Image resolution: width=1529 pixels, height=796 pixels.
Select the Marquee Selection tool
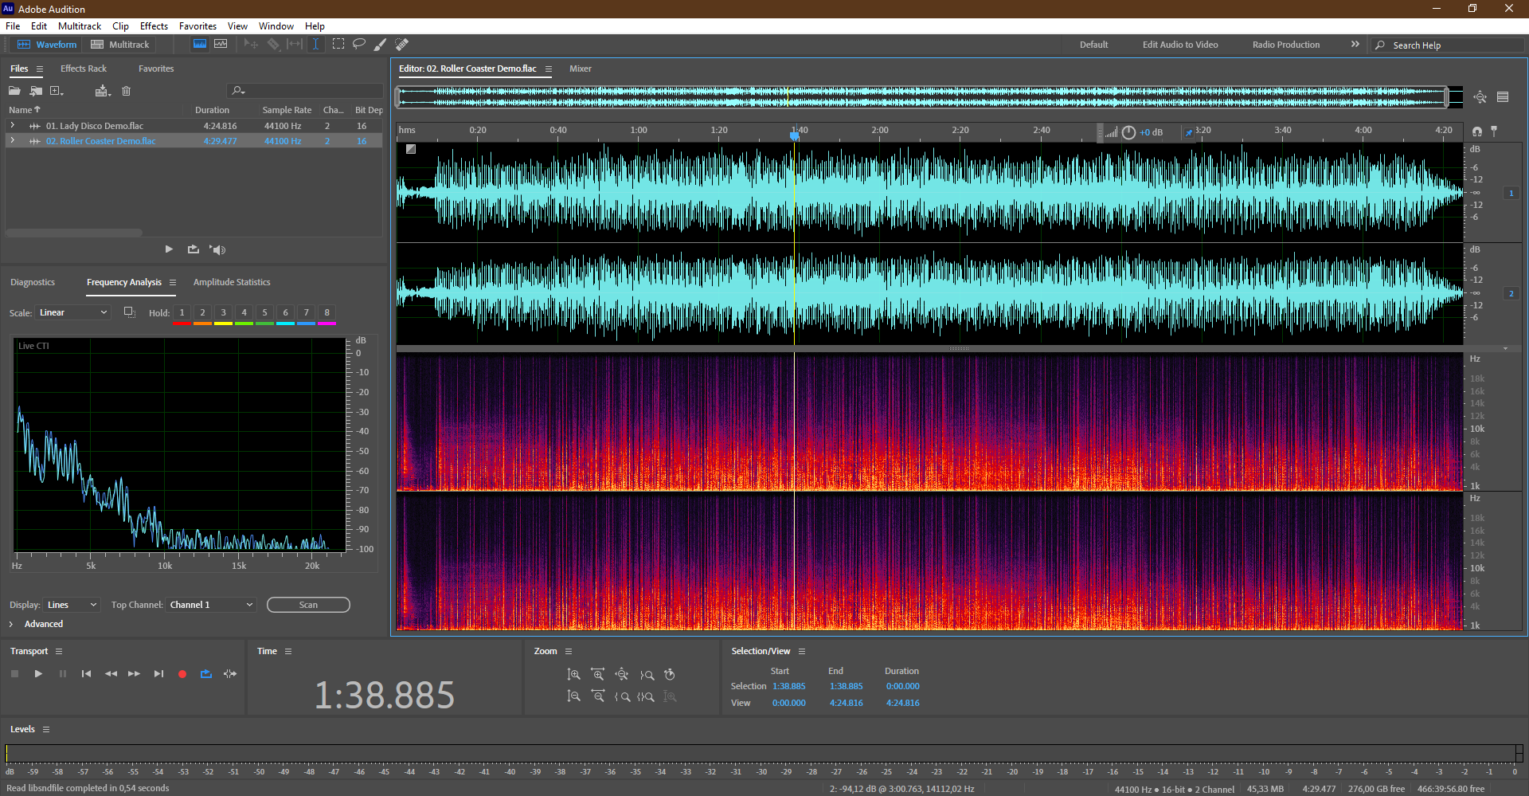click(338, 44)
